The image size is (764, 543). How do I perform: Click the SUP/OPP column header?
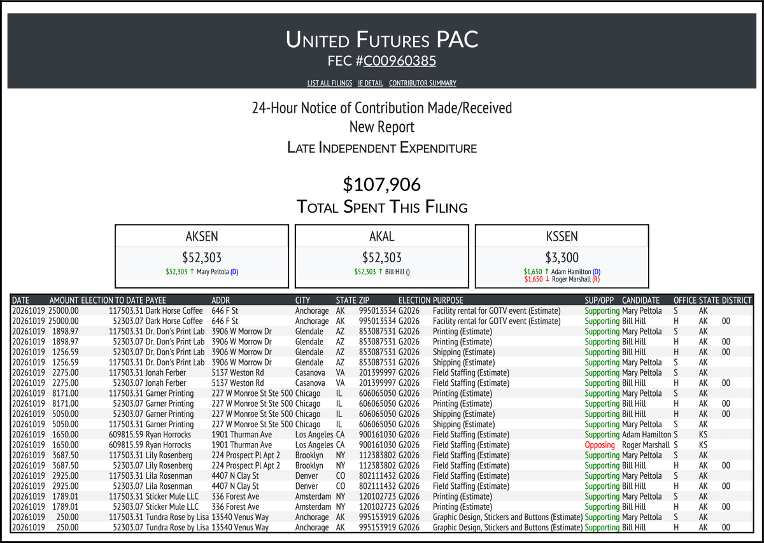click(x=599, y=300)
